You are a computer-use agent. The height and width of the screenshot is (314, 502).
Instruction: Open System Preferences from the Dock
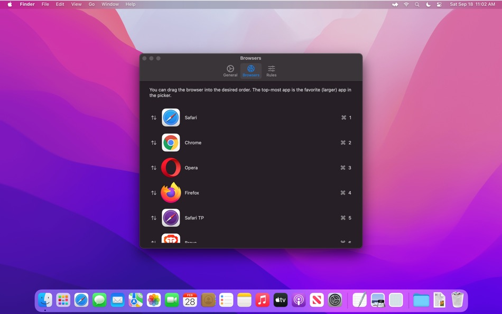[x=335, y=300]
